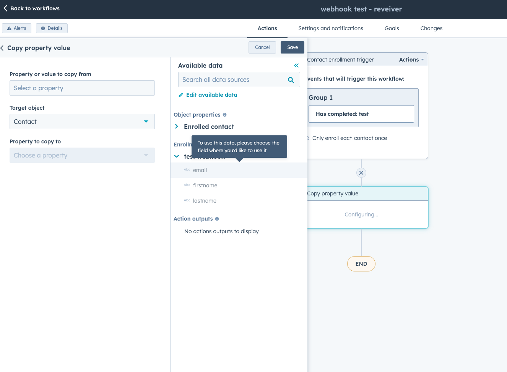Screen dimensions: 507x372
Task: Open the Actions dropdown on enrollment trigger
Action: pos(411,60)
